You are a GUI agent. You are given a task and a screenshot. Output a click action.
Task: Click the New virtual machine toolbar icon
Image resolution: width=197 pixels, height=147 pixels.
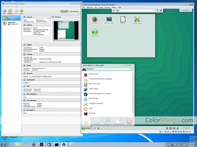coord(4,11)
